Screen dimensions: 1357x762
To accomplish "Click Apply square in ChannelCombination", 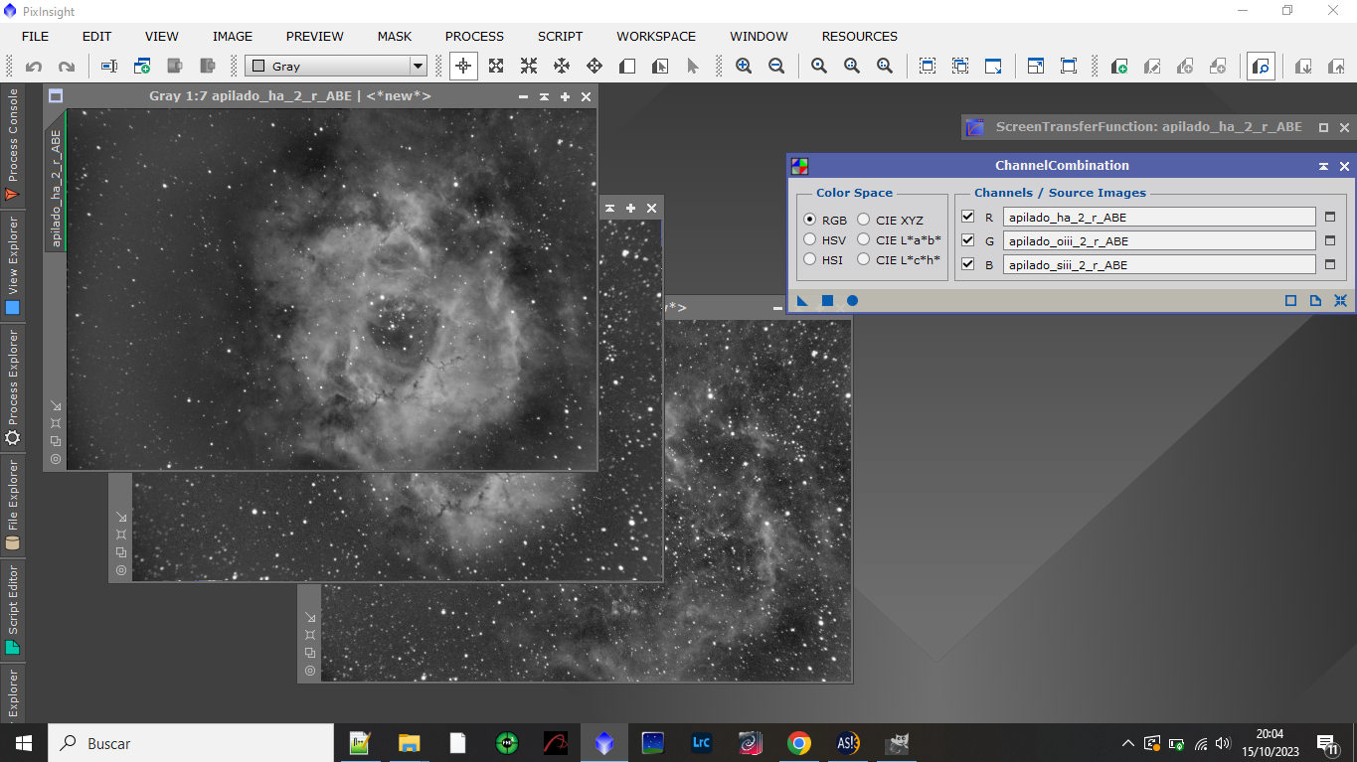I will [827, 301].
